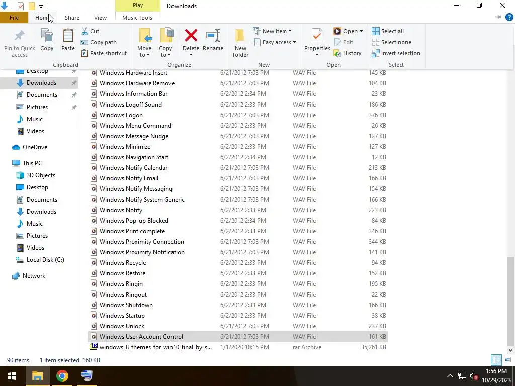This screenshot has height=386, width=515.
Task: Click the Cut scissors icon
Action: coord(84,31)
